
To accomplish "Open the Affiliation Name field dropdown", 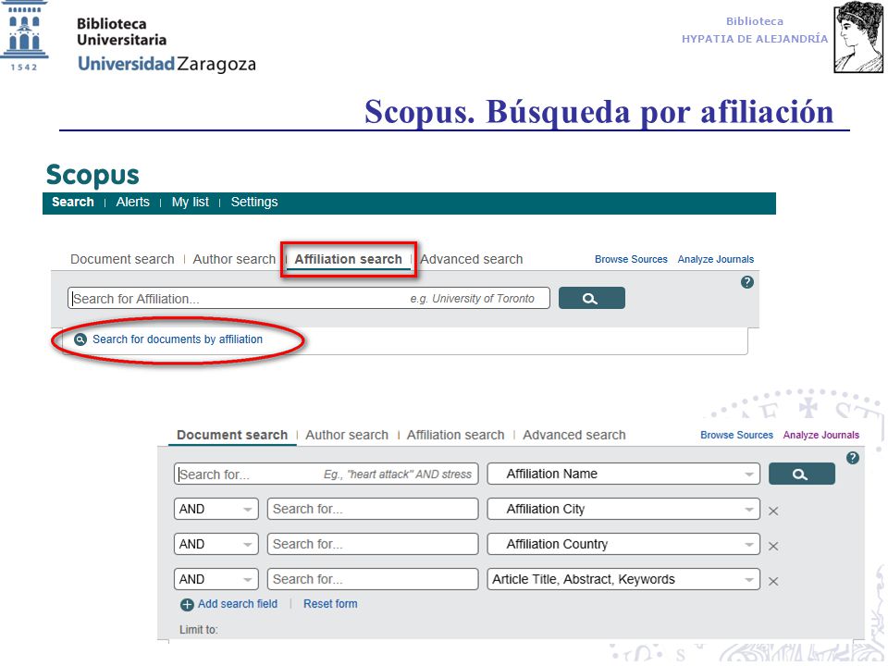I will 623,474.
